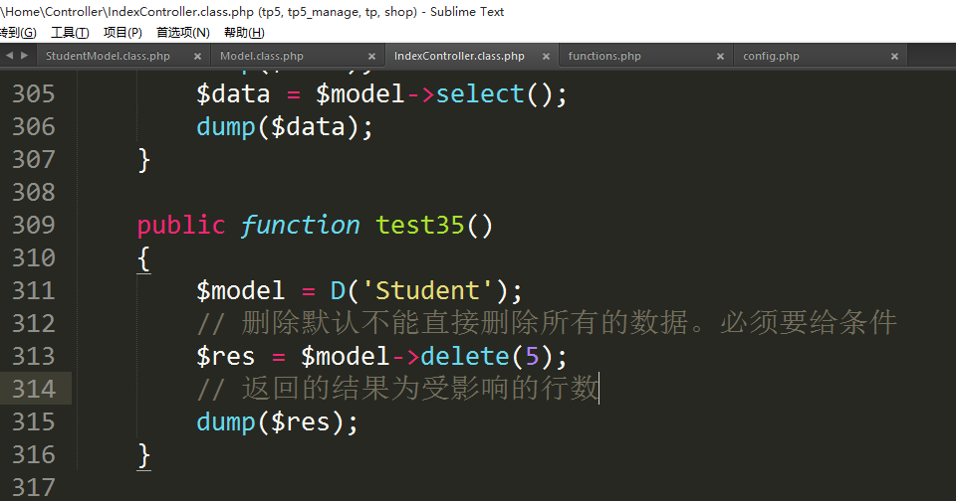Click the delete method call in code
The height and width of the screenshot is (501, 956).
pyautogui.click(x=465, y=356)
